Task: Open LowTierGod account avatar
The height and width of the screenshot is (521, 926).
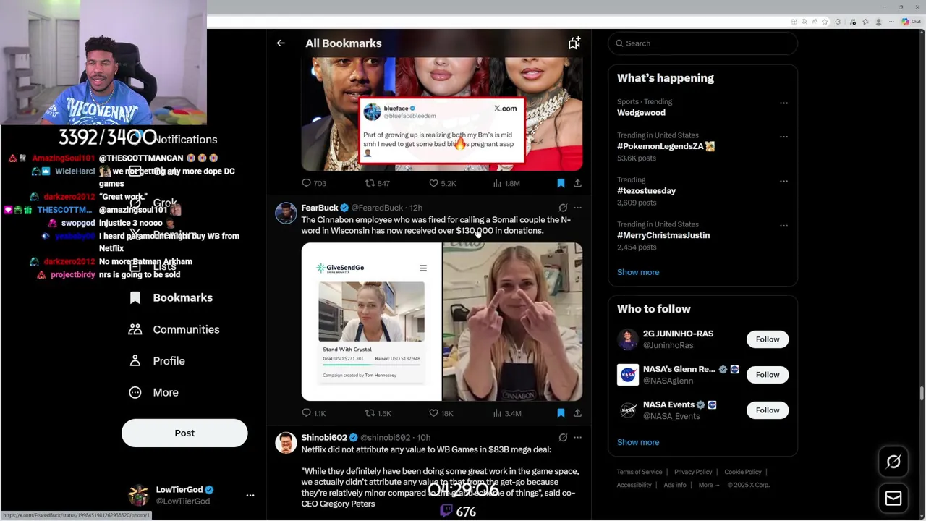Action: (x=138, y=496)
